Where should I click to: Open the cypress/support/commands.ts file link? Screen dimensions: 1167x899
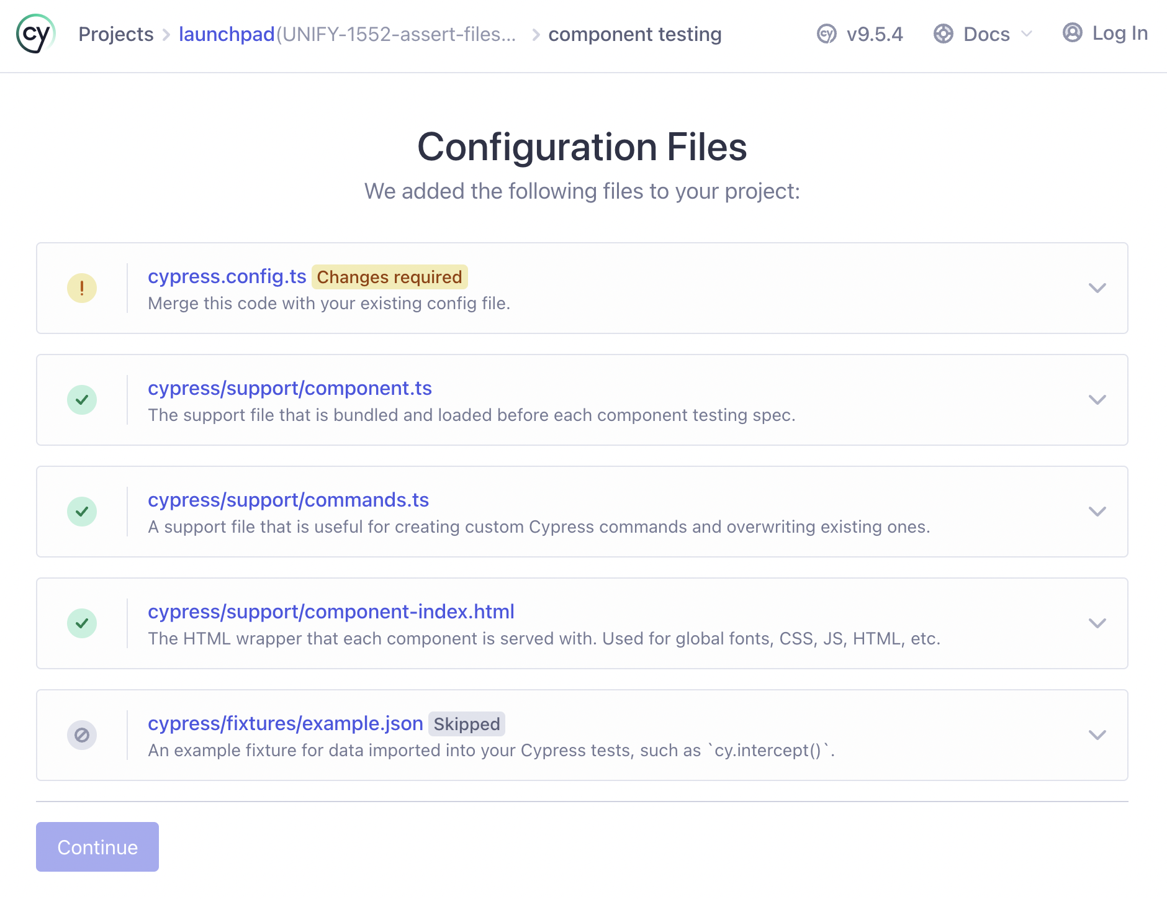click(289, 500)
